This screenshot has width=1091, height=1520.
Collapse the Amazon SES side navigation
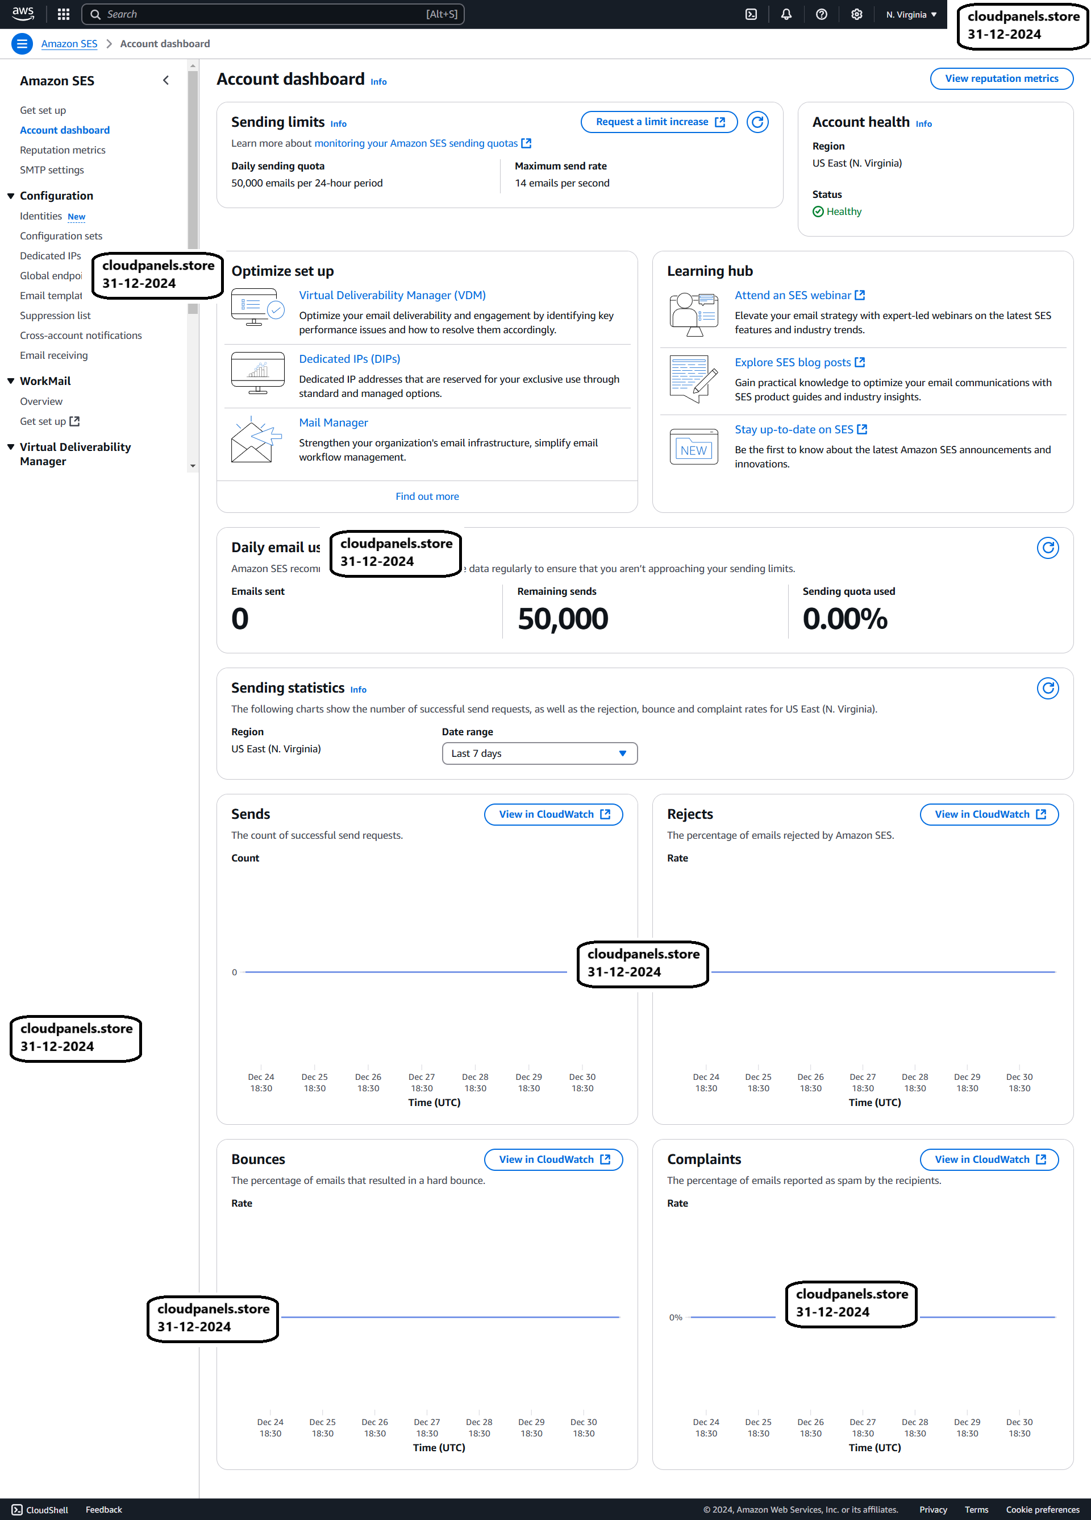click(166, 80)
